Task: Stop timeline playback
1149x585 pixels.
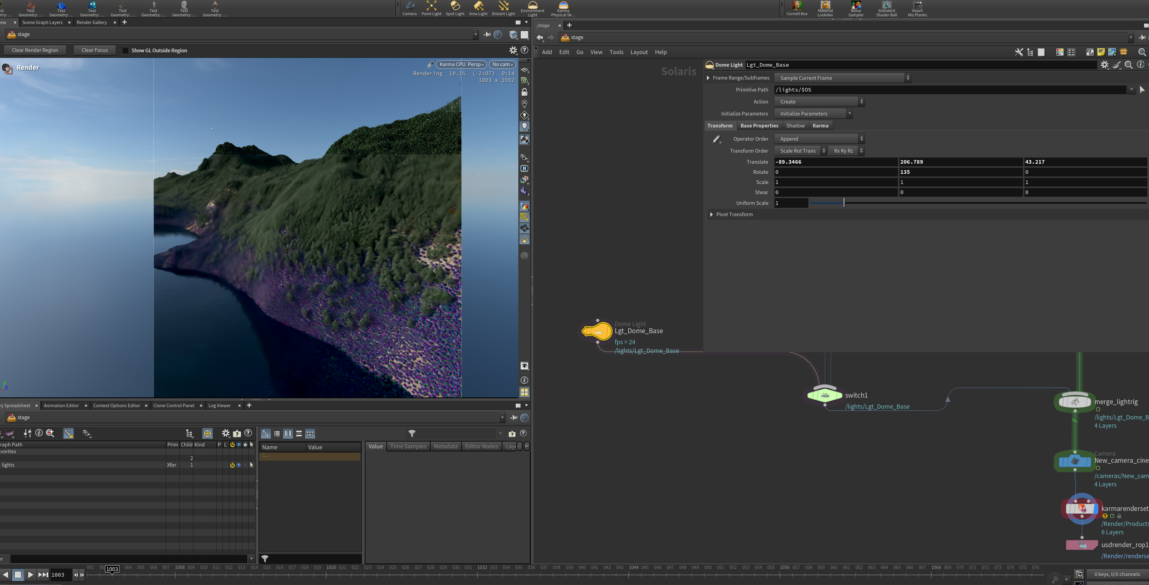Action: 17,574
